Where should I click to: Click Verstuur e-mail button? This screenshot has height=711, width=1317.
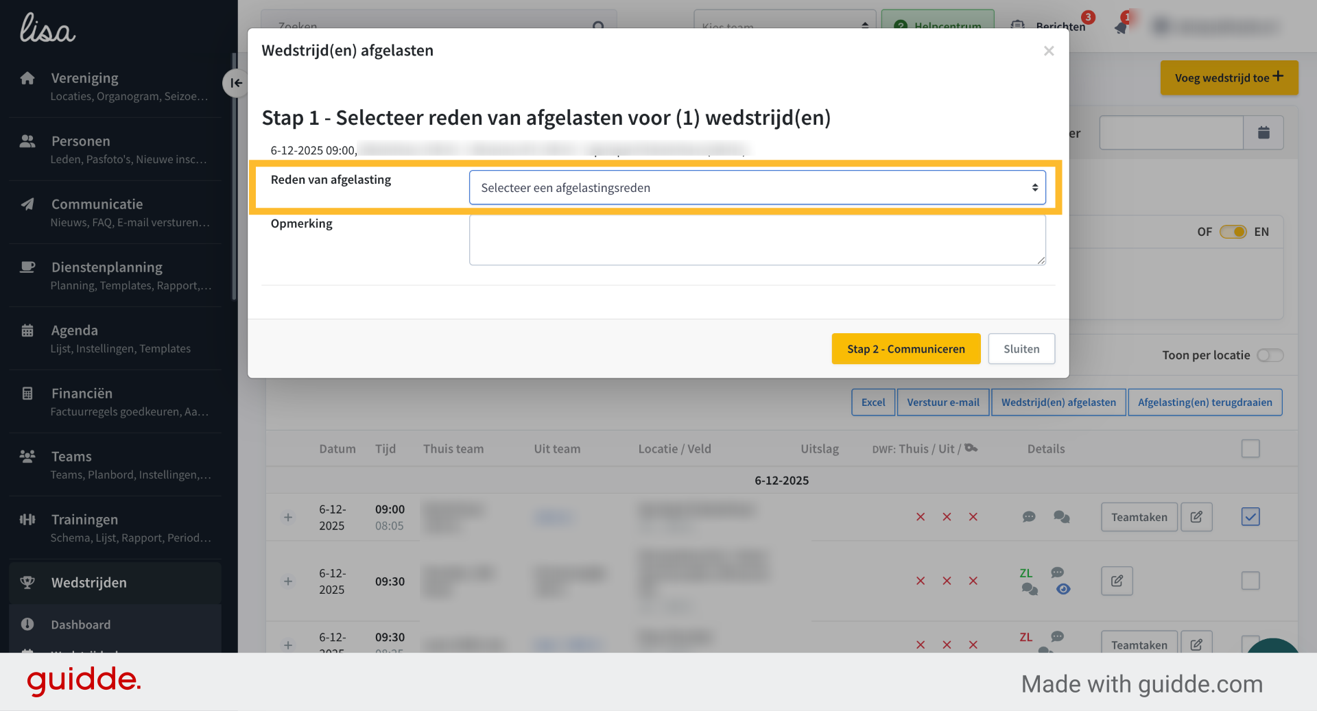click(x=943, y=402)
